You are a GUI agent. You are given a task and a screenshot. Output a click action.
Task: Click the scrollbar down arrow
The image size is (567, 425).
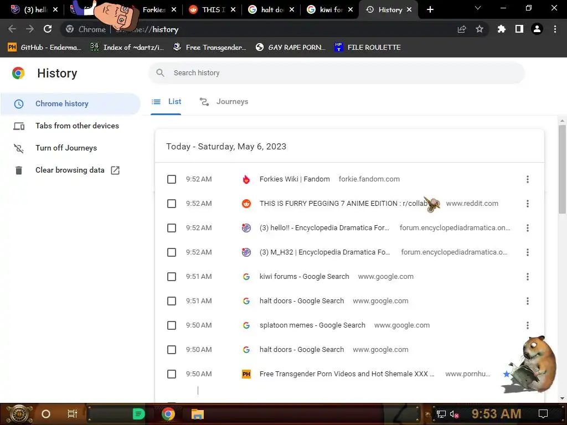pos(562,398)
